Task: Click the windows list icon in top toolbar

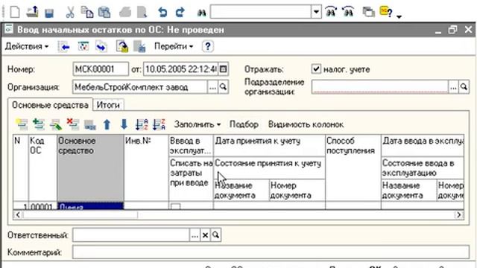Action: [368, 12]
